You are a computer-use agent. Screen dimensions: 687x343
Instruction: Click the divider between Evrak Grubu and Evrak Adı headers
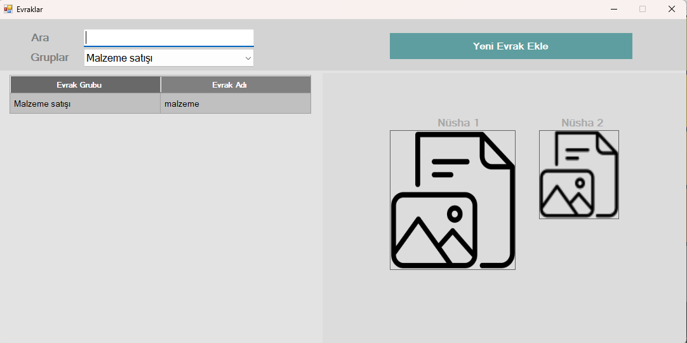pyautogui.click(x=161, y=85)
